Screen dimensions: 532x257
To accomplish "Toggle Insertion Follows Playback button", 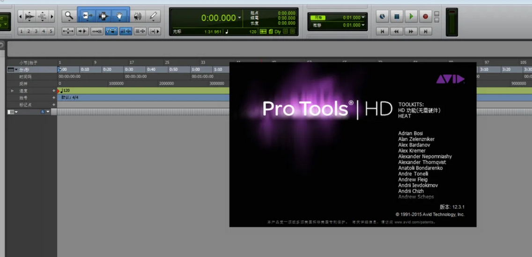I will pos(155,31).
